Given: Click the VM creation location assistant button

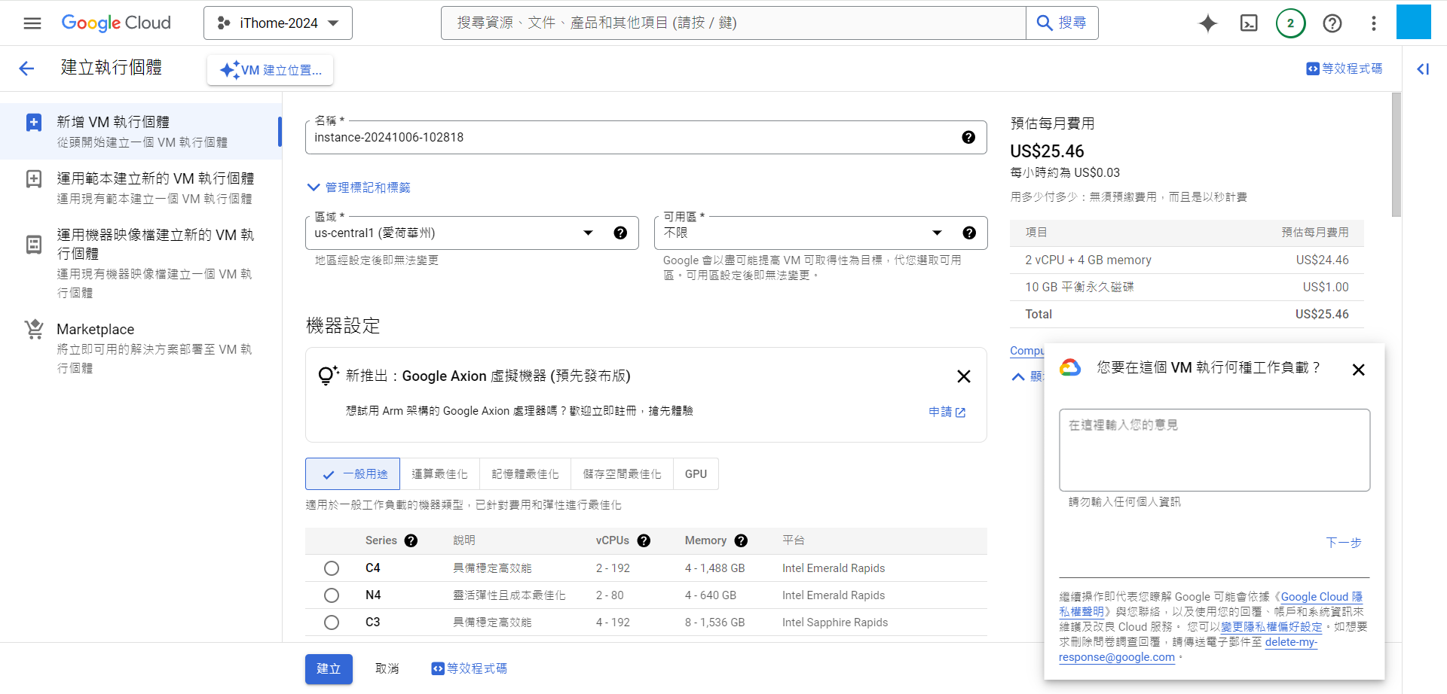Looking at the screenshot, I should [271, 70].
